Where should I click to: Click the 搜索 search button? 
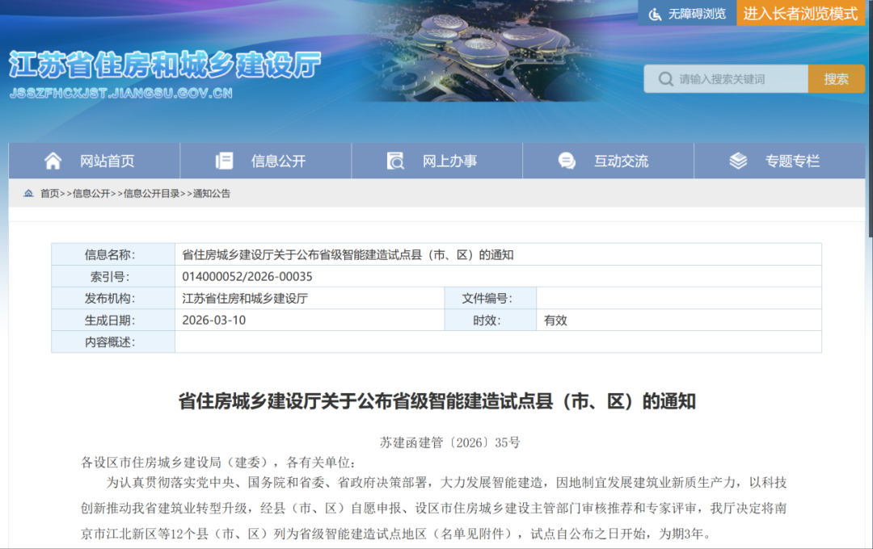836,78
